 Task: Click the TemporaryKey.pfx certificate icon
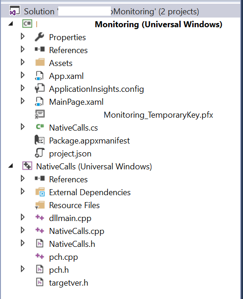point(40,114)
